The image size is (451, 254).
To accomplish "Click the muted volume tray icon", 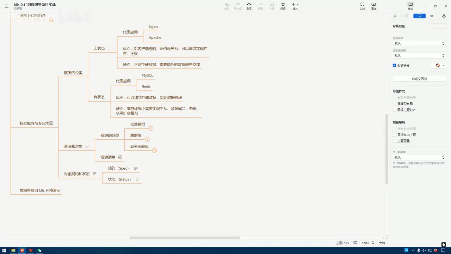I will coord(424,250).
